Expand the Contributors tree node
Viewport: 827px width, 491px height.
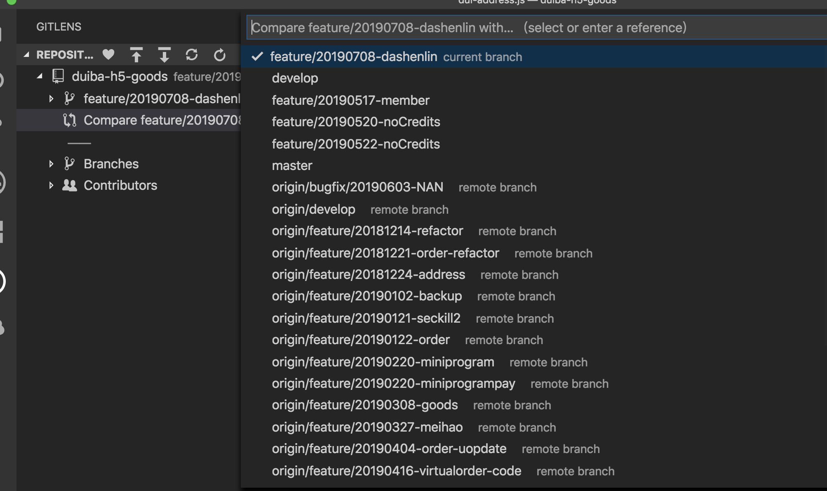[51, 185]
